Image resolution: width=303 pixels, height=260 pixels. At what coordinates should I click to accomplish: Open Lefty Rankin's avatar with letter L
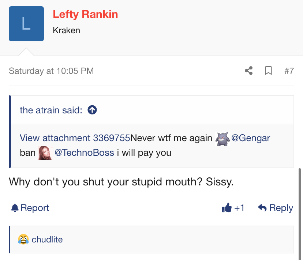click(x=26, y=24)
